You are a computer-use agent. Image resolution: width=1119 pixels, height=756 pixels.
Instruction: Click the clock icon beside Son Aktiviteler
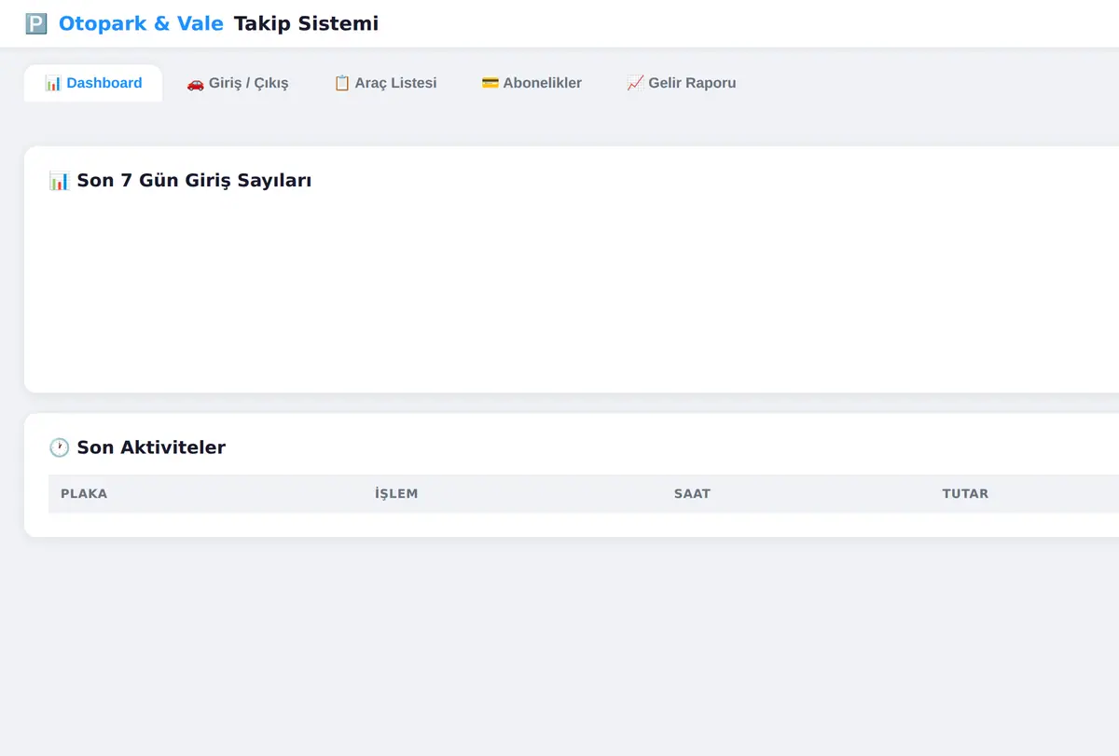tap(59, 447)
